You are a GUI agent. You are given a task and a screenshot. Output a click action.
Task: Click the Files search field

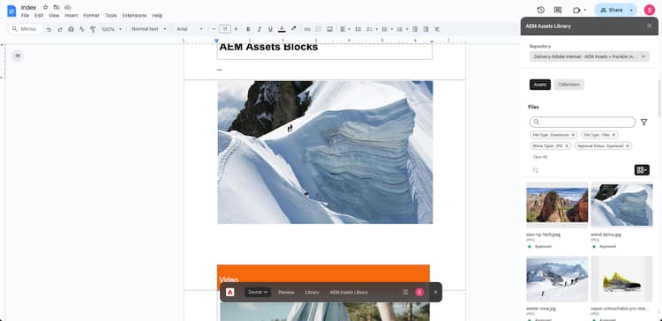583,122
